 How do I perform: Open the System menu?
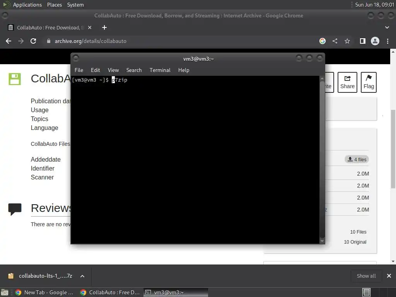click(x=75, y=5)
